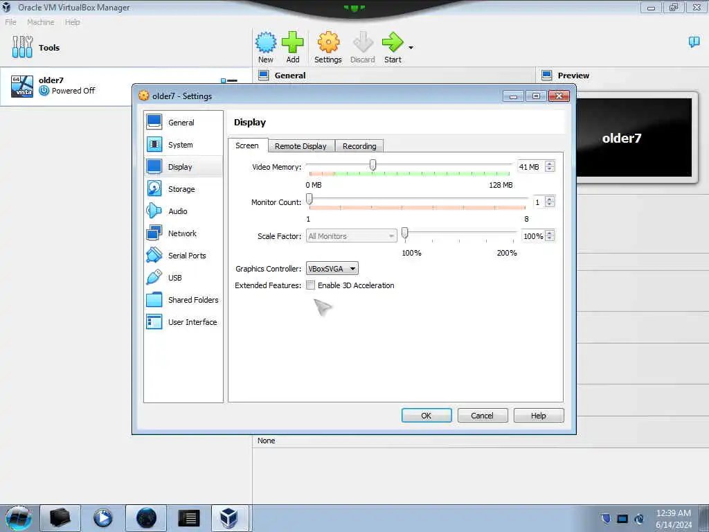
Task: Open the Machine menu
Action: (40, 22)
